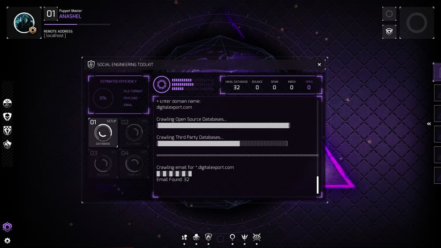The height and width of the screenshot is (248, 441).
Task: Click the FILE FORMAT efficiency label
Action: click(x=133, y=91)
